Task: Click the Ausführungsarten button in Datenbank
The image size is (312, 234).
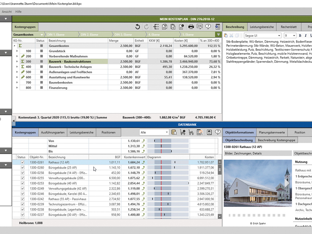Action: pyautogui.click(x=52, y=132)
